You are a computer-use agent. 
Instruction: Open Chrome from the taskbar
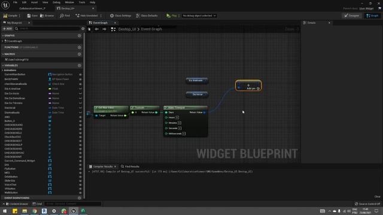point(35,211)
